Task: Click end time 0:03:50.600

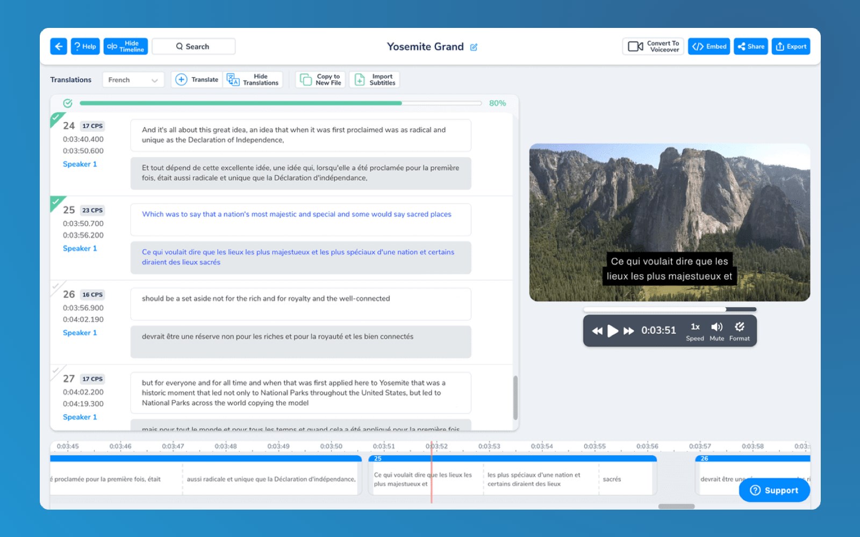Action: pos(83,151)
